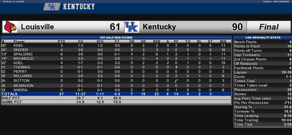Select player row MAHMOUD
Viewport: 292px width, 135px height.
coord(116,58)
